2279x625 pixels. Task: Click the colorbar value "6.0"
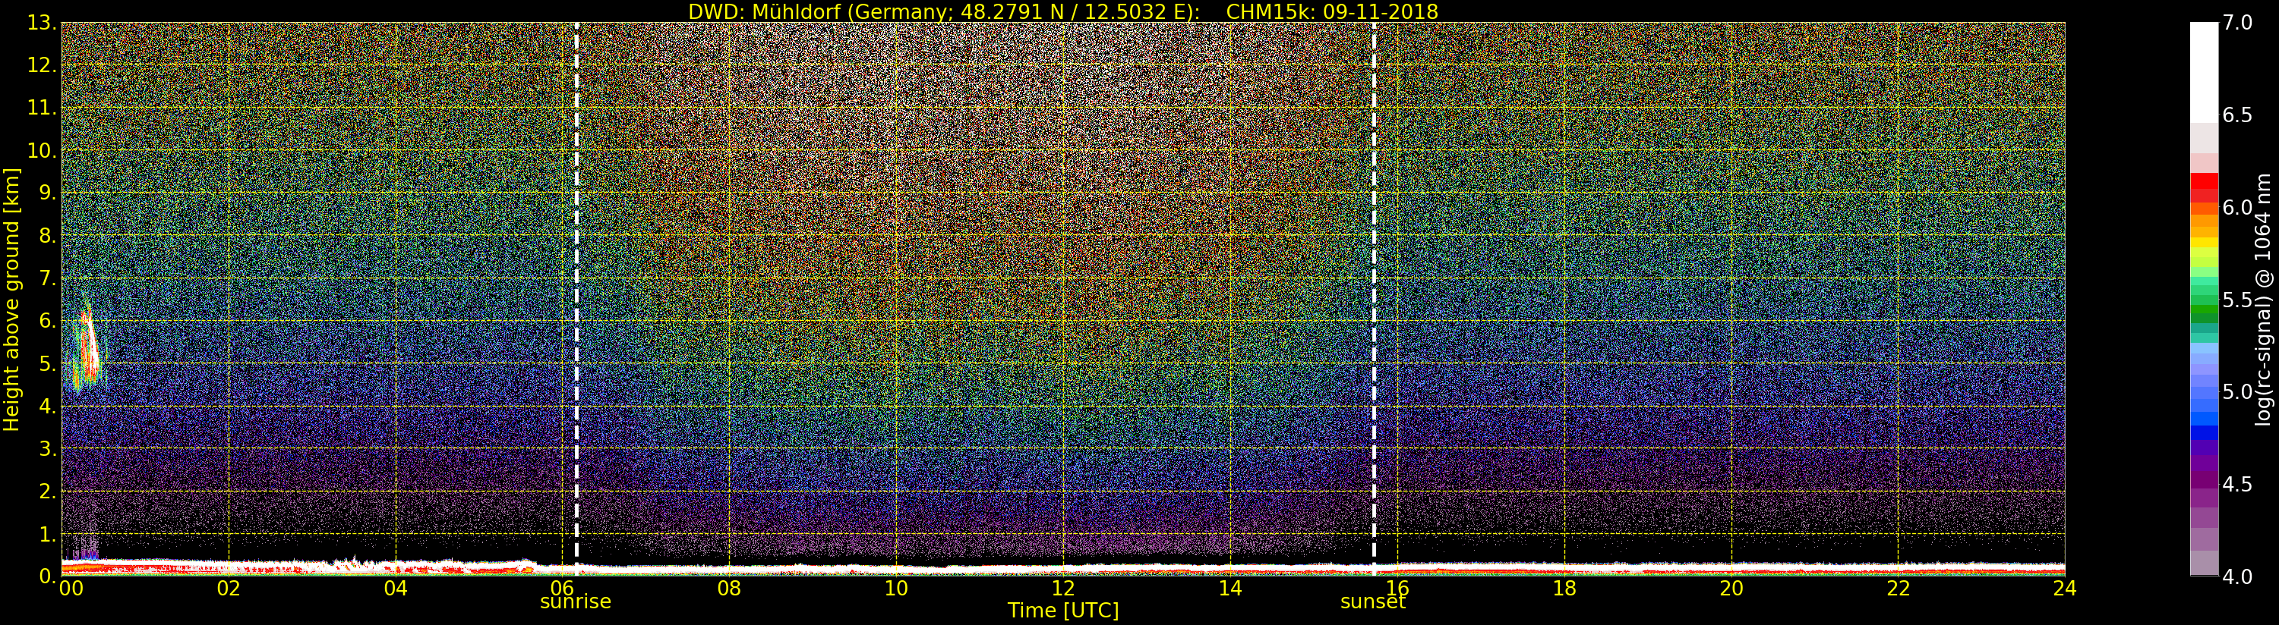(x=2237, y=207)
